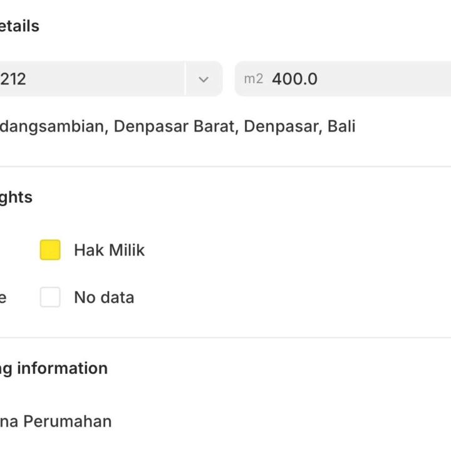Click the cut-off label left of No data
The width and height of the screenshot is (451, 451).
coord(3,297)
